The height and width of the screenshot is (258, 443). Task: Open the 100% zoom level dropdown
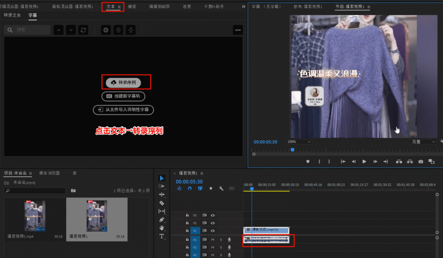pos(299,142)
